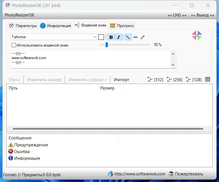Toggle Bold text for watermark
This screenshot has height=182, width=219.
coord(111,37)
